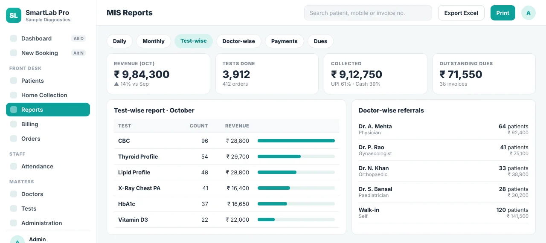Click the New Booking sidebar icon
Viewport: 546px width, 243px height.
[14, 53]
